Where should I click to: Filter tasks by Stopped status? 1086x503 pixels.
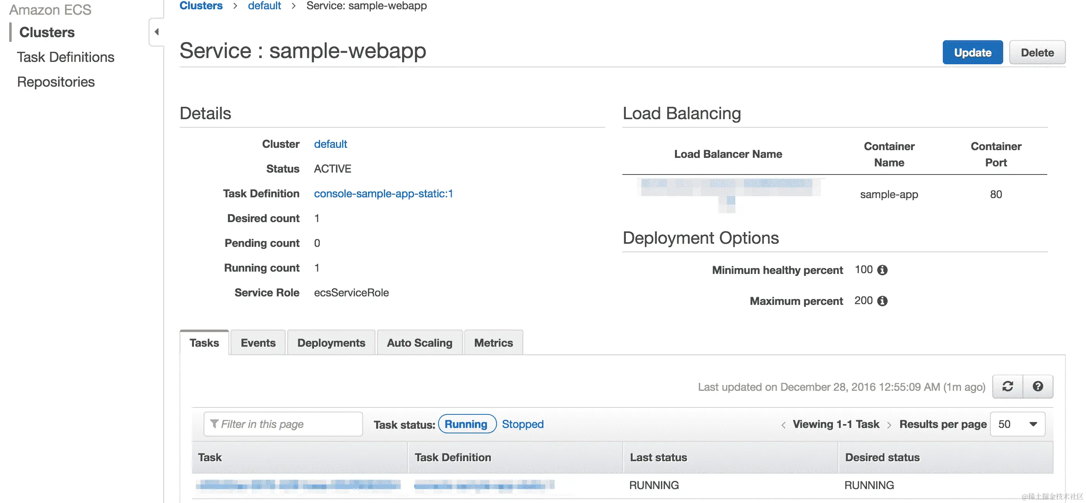pyautogui.click(x=522, y=424)
